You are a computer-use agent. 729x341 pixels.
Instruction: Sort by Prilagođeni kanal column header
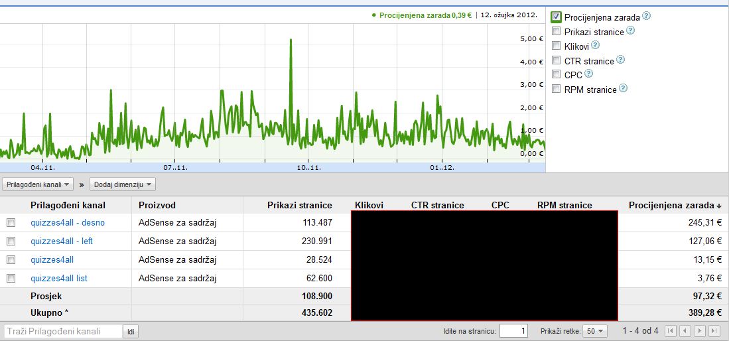68,205
